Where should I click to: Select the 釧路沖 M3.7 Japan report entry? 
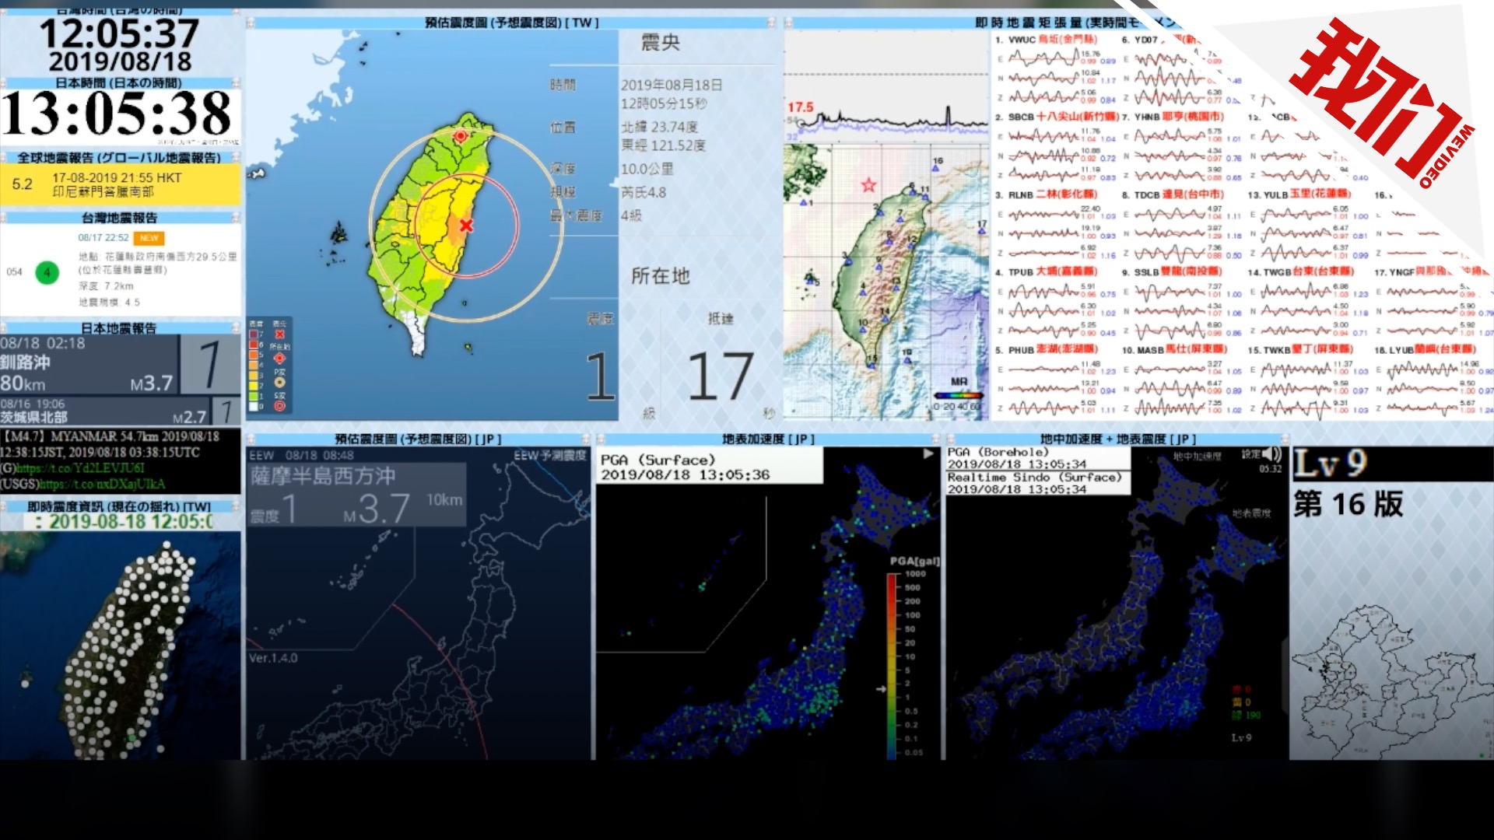89,364
